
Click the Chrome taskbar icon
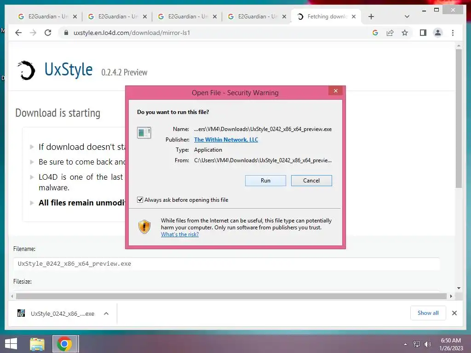click(x=64, y=344)
